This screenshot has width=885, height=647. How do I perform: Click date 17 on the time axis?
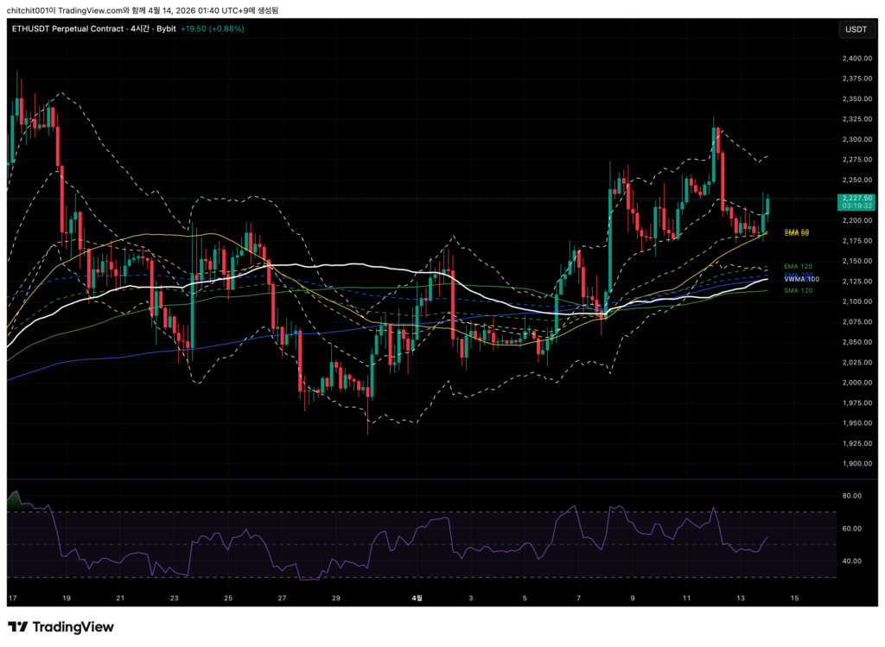pos(13,598)
